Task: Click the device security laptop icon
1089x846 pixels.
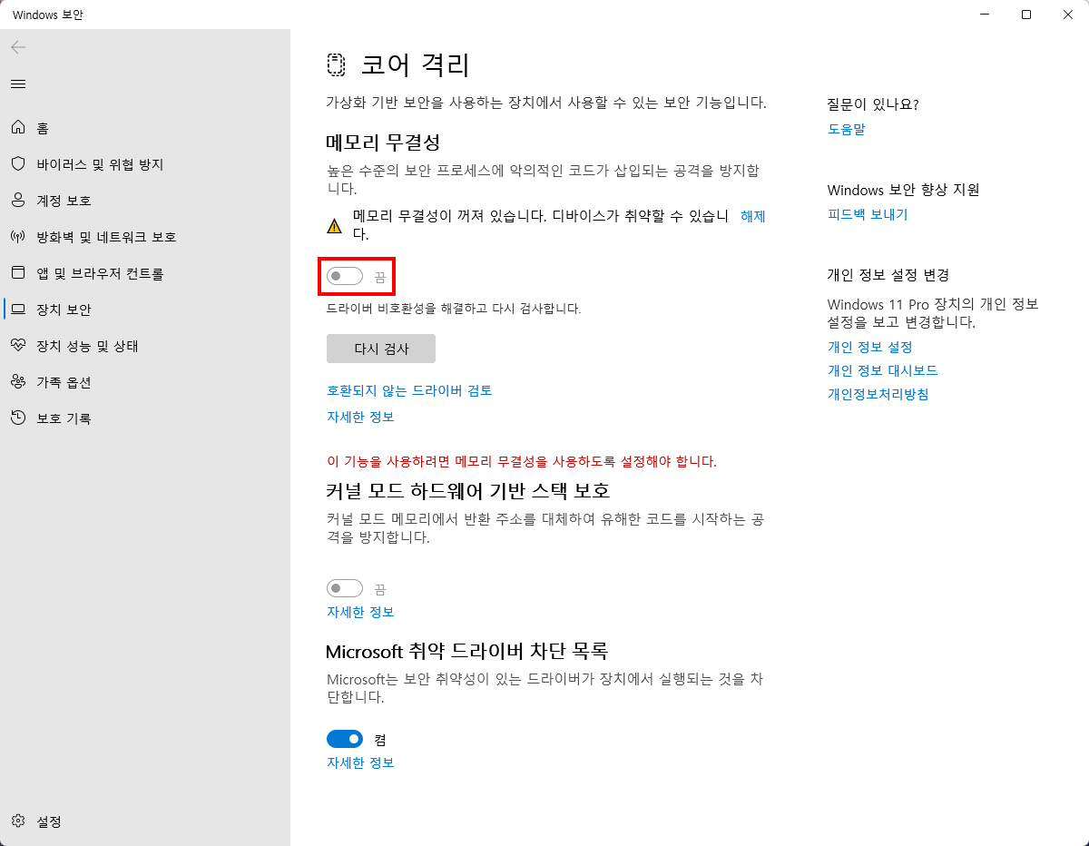Action: coord(18,310)
